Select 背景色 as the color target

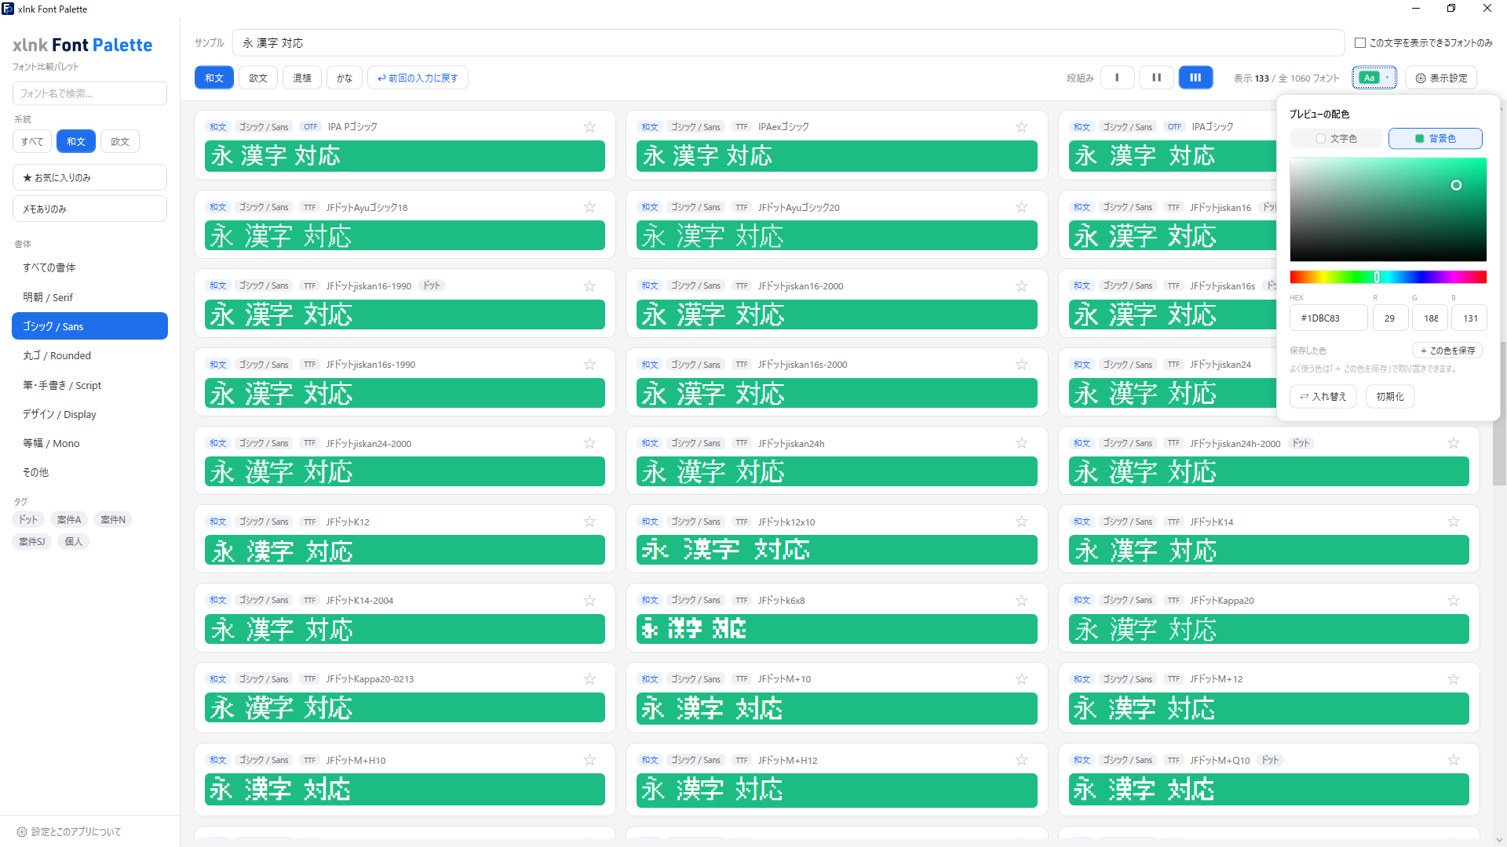click(1435, 138)
